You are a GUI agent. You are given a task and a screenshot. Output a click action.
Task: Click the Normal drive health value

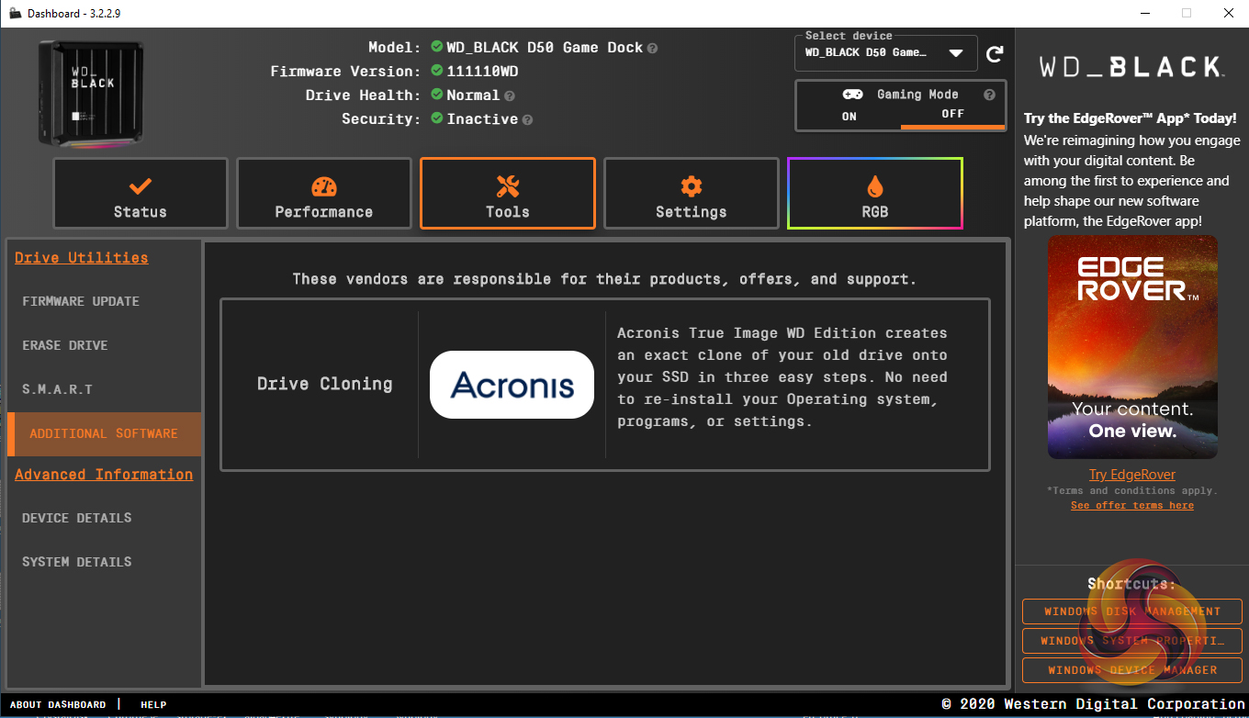473,95
